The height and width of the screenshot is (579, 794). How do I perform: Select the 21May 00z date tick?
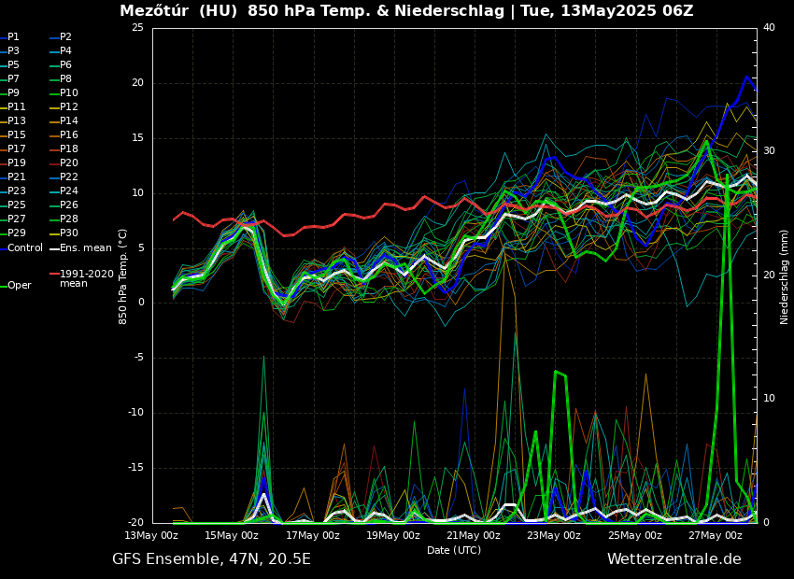[x=473, y=536]
